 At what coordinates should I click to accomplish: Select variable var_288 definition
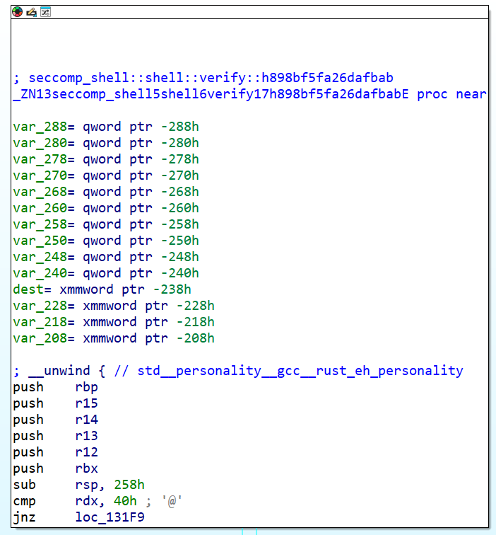(106, 127)
